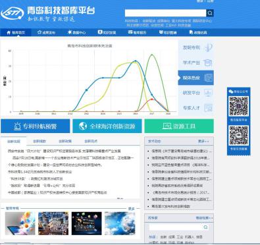Select the 发明专利 side panel item
Screen dimensions: 260x245
pos(195,47)
